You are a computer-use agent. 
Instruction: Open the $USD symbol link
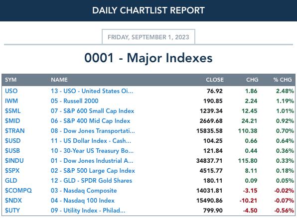tap(12, 141)
